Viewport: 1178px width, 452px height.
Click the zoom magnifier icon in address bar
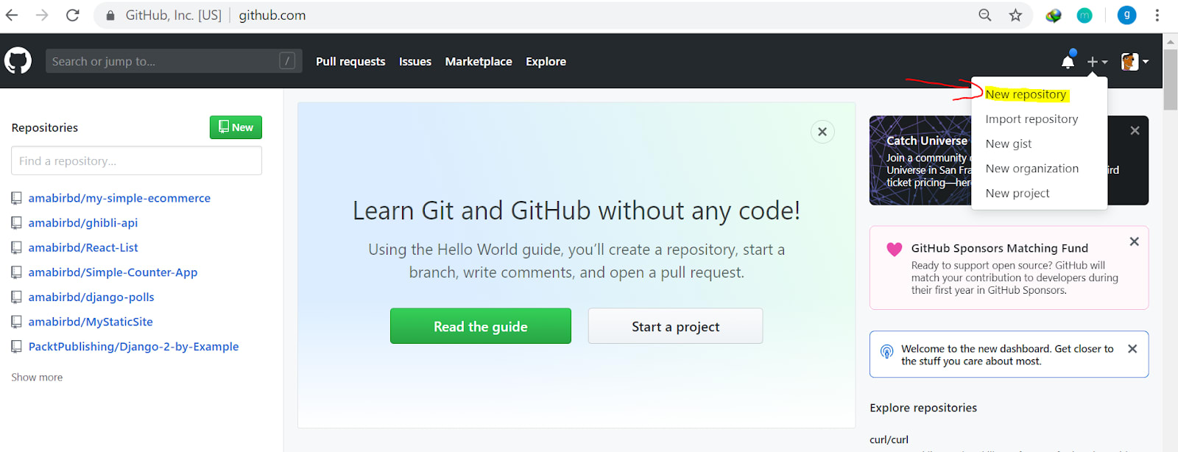tap(984, 15)
